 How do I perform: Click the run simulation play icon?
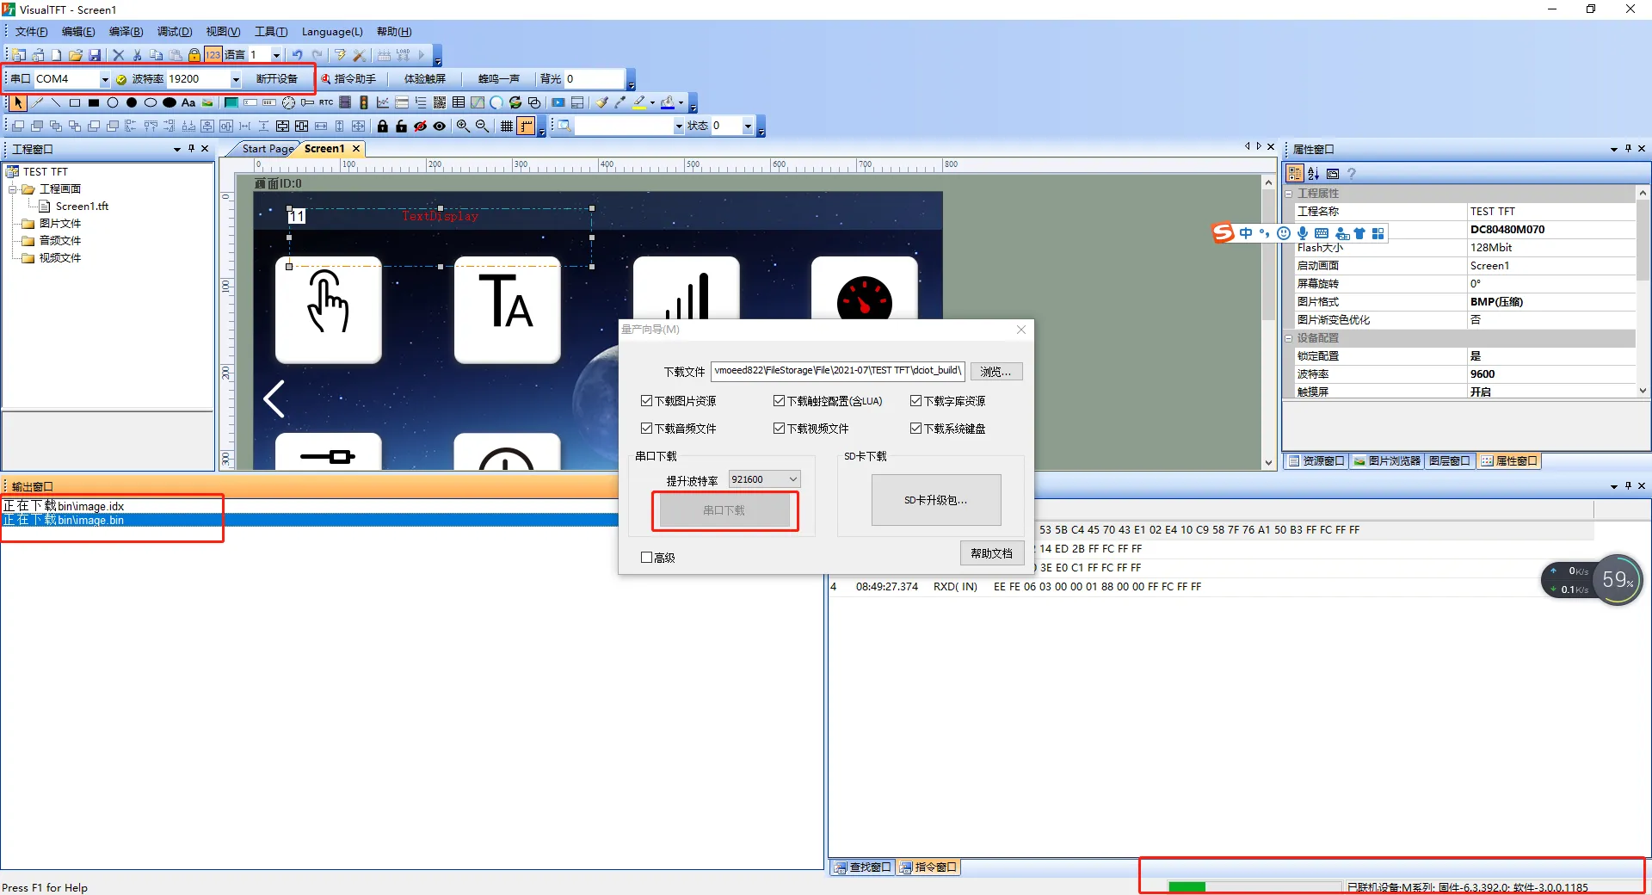(422, 55)
